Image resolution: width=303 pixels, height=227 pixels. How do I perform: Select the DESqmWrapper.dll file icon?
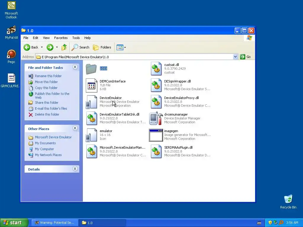point(156,85)
